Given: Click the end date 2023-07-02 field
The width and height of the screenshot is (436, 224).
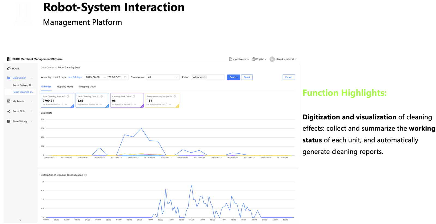Looking at the screenshot, I should (x=114, y=77).
